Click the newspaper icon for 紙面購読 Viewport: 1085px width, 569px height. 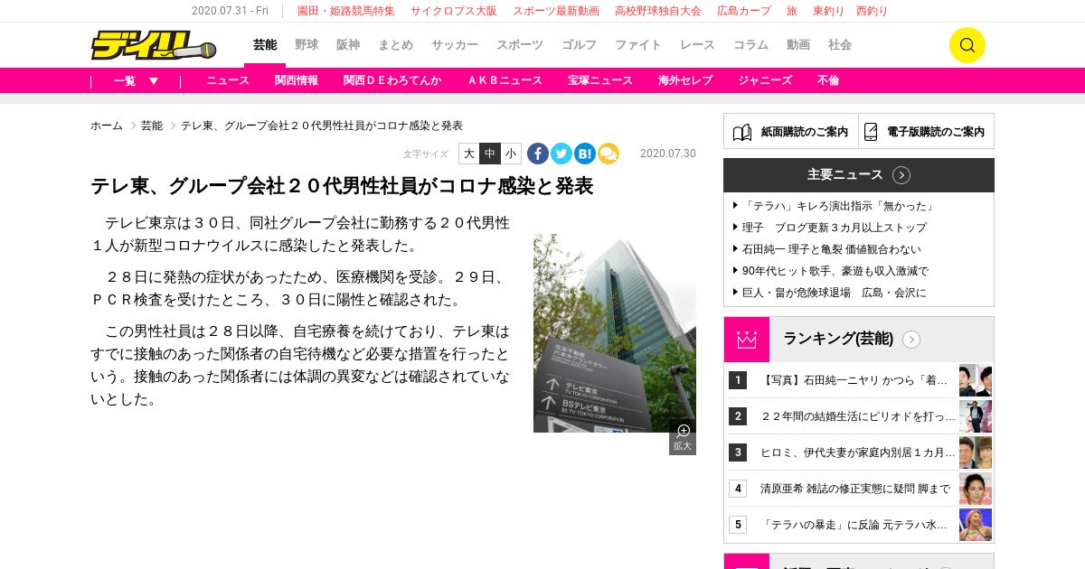coord(742,132)
